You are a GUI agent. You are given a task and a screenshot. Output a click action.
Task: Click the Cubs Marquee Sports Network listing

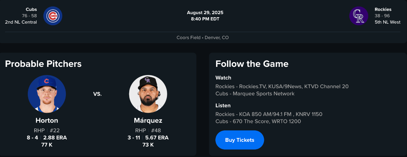[x=255, y=94]
